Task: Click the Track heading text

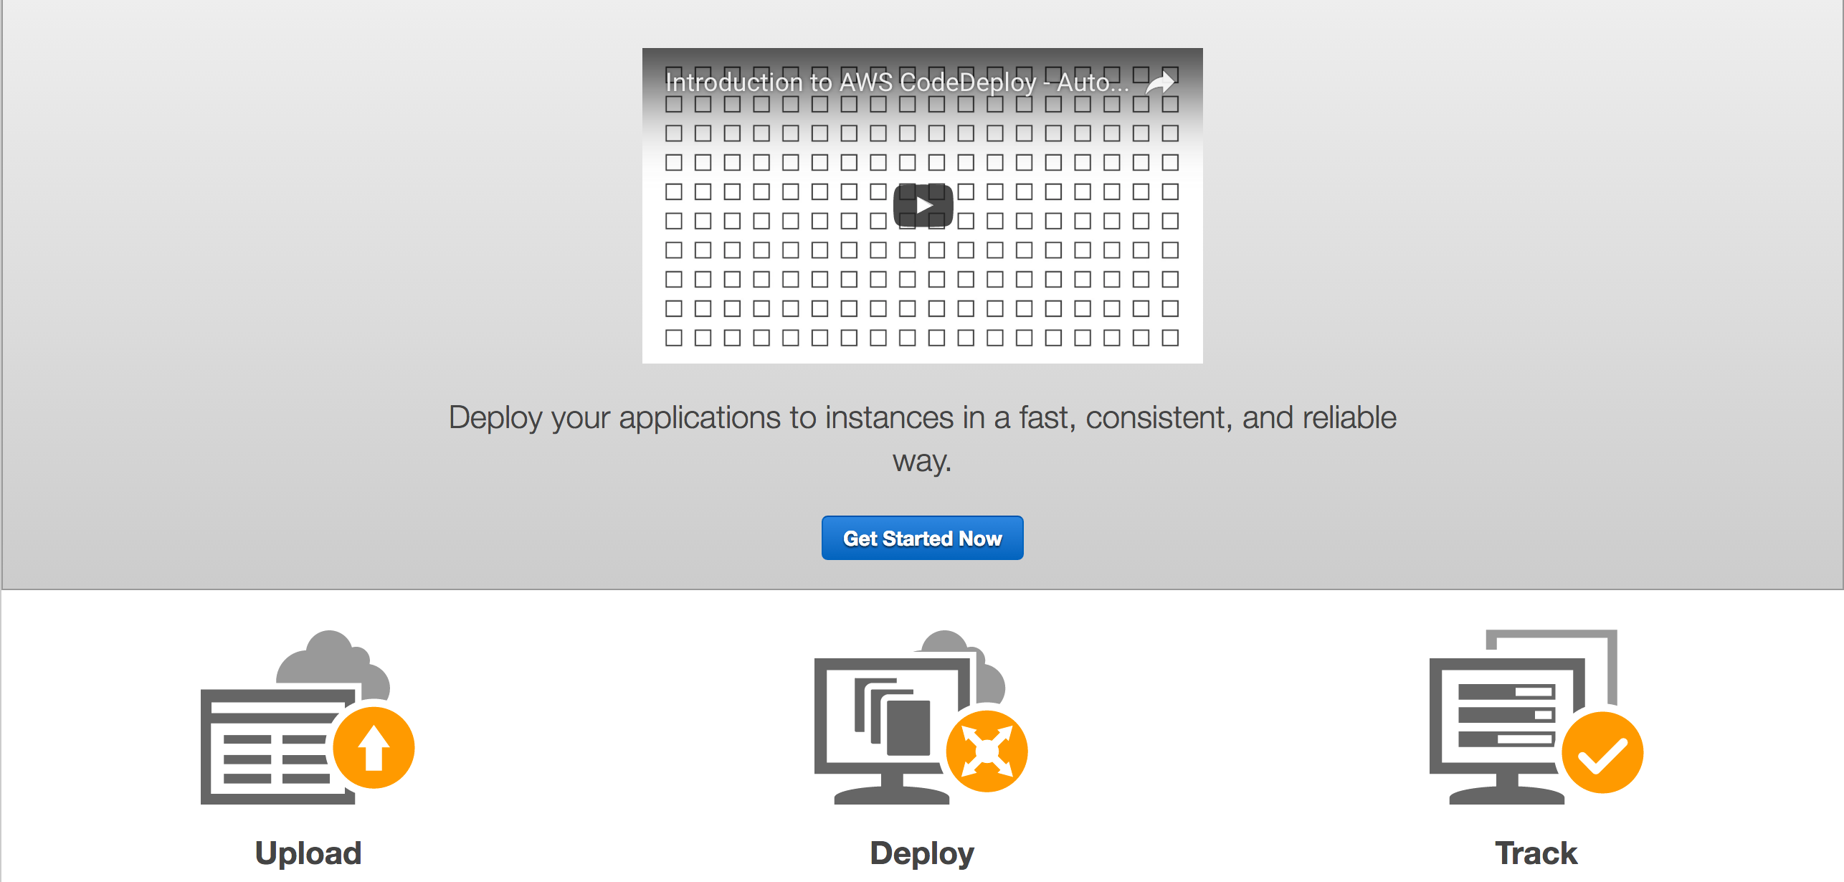Action: [x=1537, y=853]
